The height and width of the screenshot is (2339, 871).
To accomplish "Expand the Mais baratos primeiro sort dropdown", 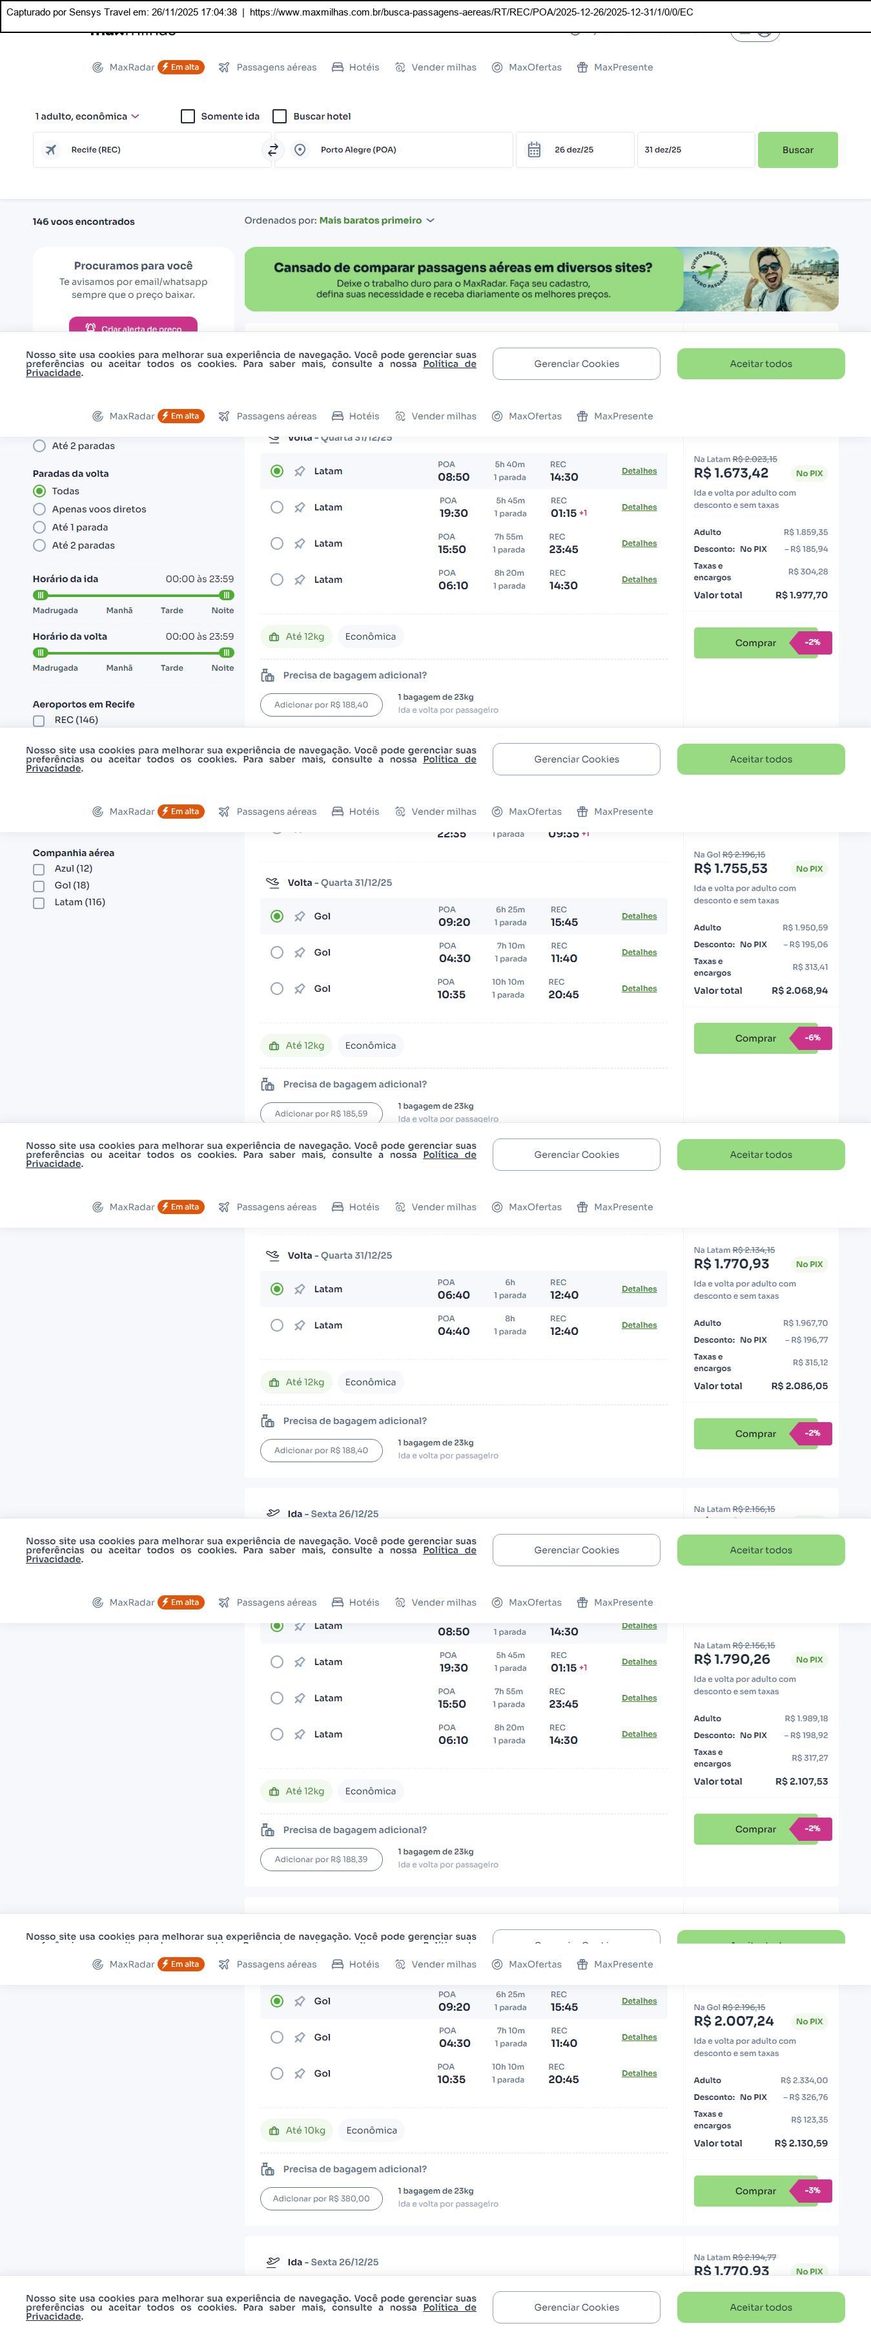I will click(x=376, y=220).
